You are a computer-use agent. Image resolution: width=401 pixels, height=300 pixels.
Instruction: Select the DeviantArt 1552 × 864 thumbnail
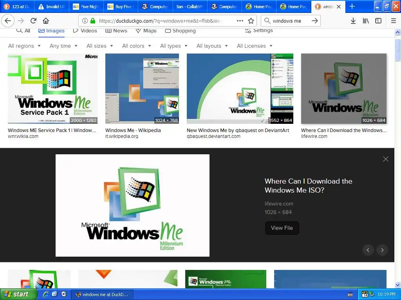click(x=240, y=89)
